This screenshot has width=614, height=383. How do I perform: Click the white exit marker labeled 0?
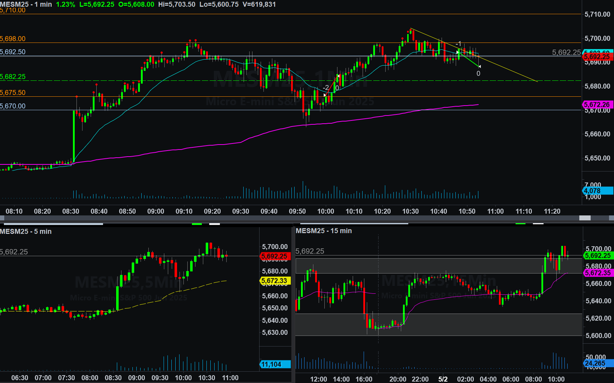tap(478, 73)
